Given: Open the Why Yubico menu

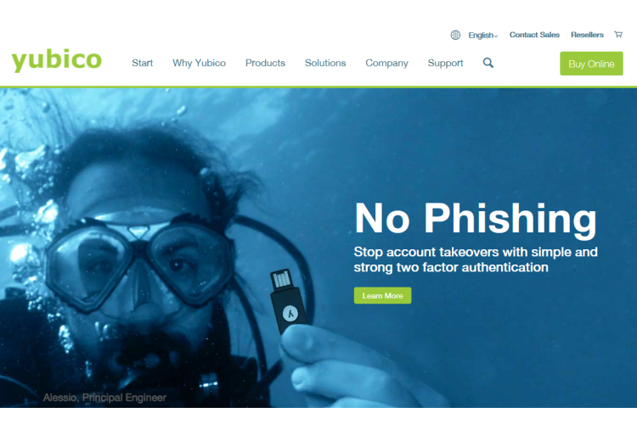Looking at the screenshot, I should coord(199,63).
